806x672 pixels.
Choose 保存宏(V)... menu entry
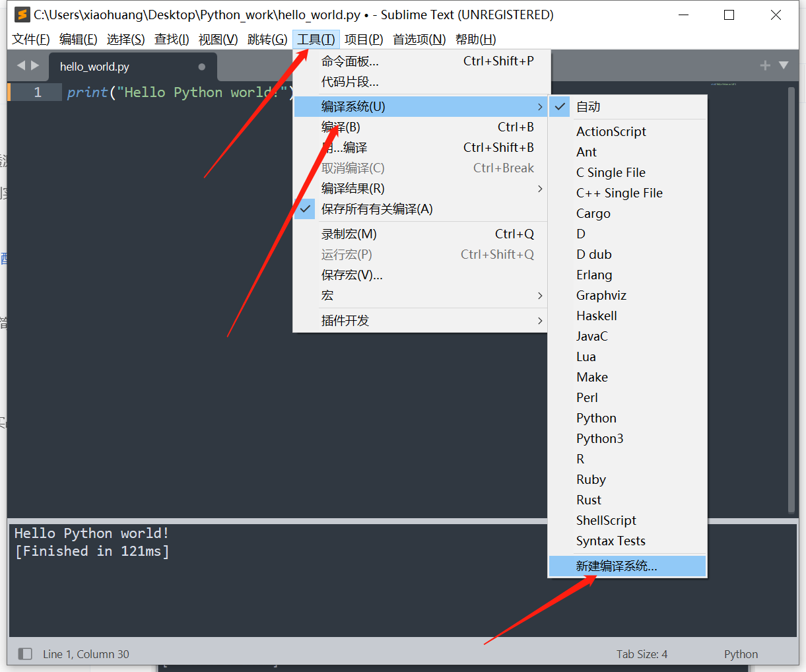coord(421,275)
